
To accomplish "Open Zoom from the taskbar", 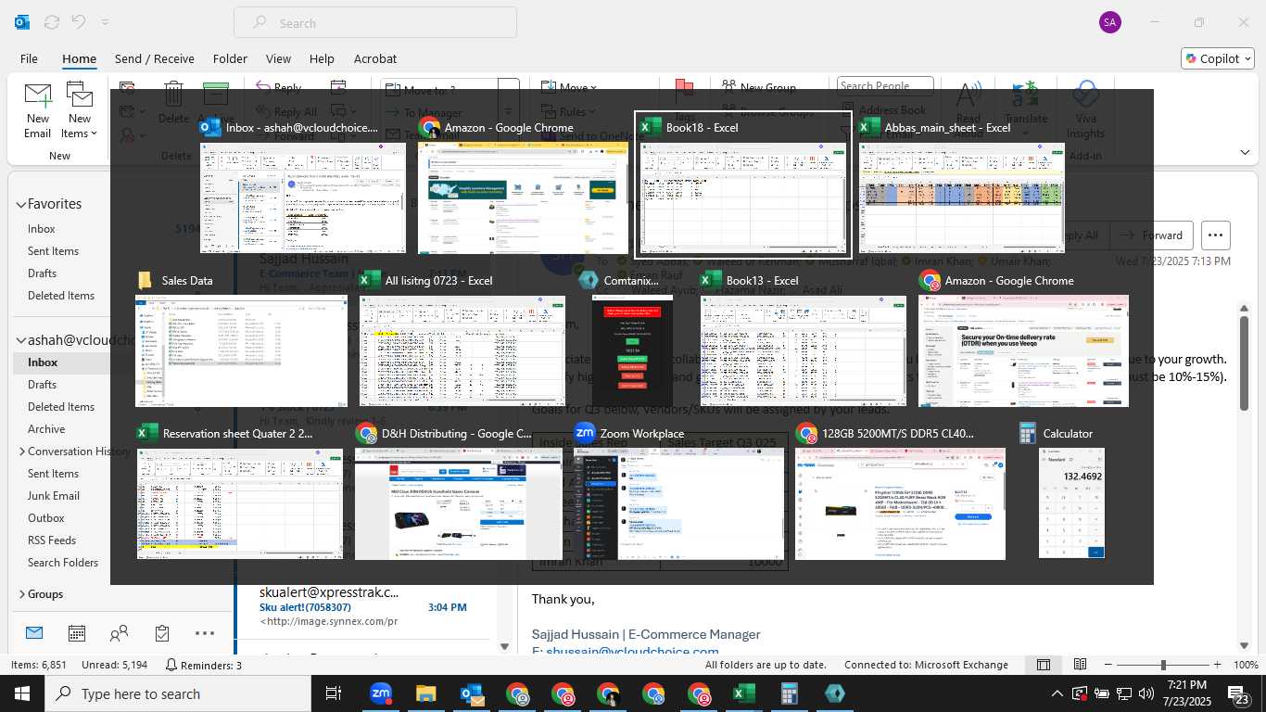I will click(x=380, y=693).
